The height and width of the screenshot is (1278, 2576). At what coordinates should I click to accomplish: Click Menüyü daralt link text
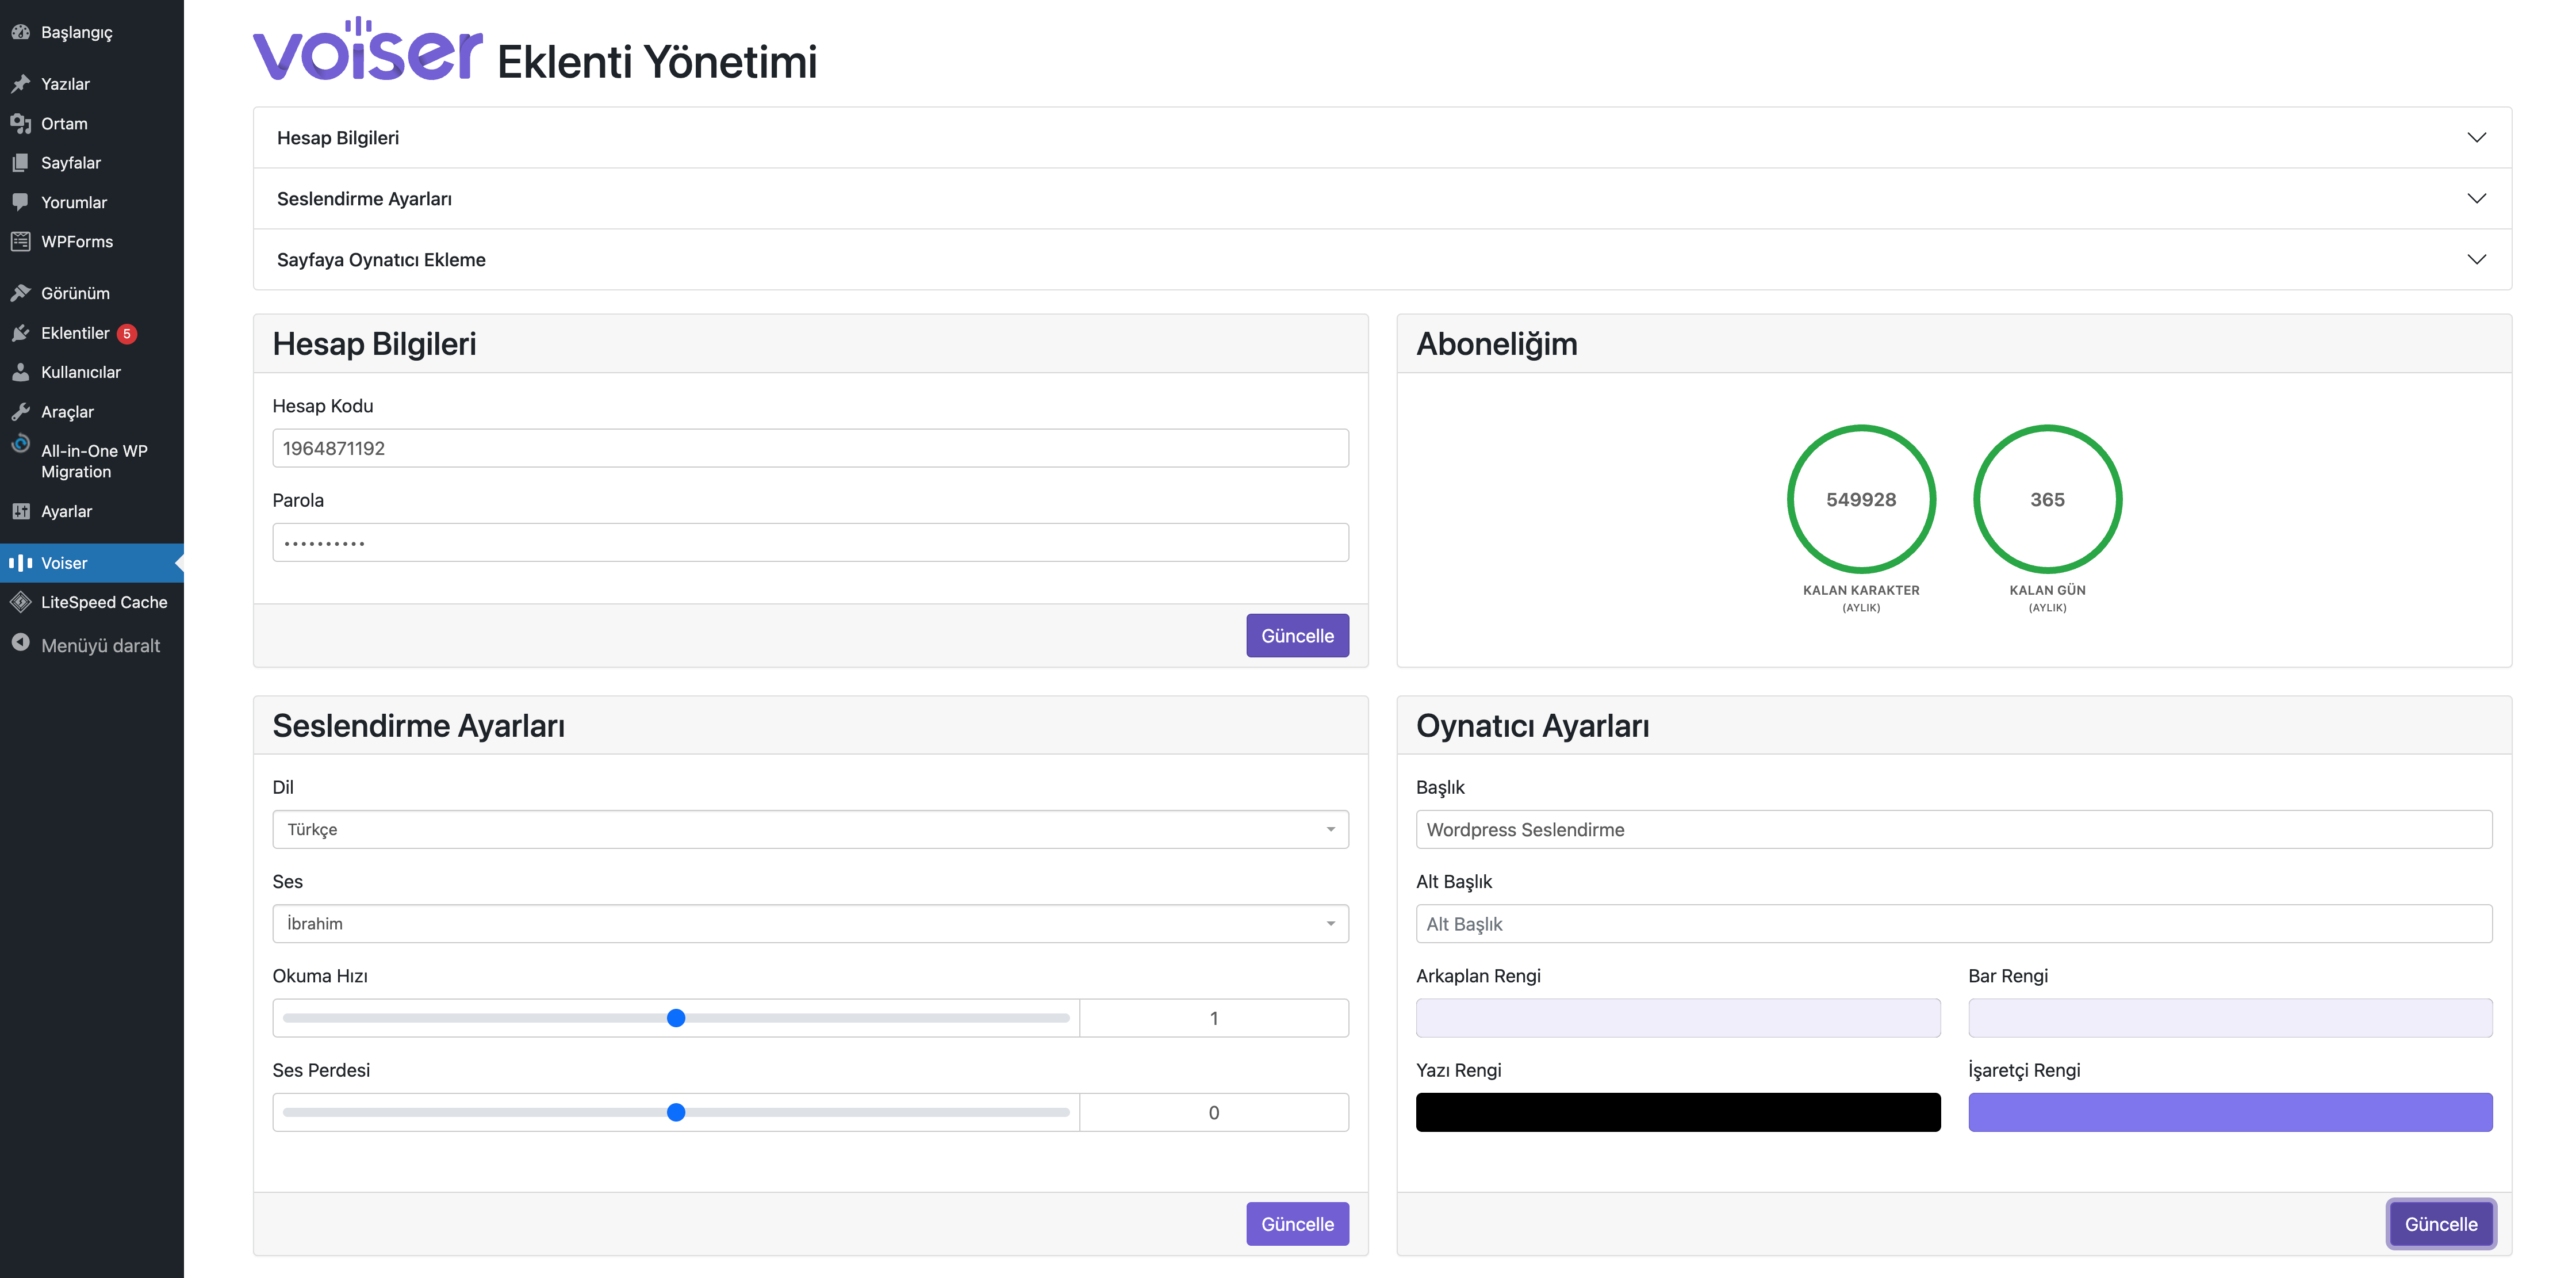pyautogui.click(x=100, y=645)
